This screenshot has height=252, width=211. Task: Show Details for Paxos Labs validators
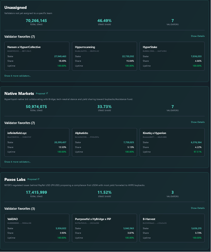tap(198, 208)
